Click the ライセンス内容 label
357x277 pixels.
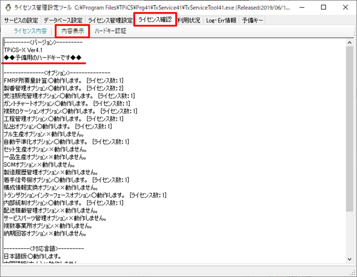point(30,31)
